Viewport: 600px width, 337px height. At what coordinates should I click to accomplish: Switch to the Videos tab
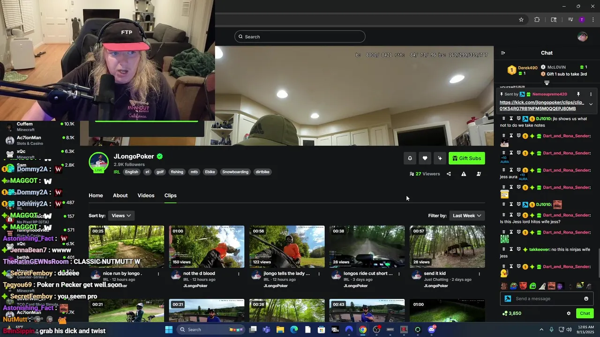146,195
